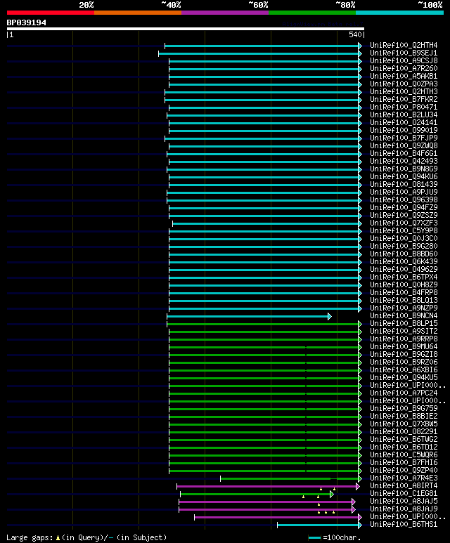
Task: Open the UniRef100_B8LP15 hit
Action: 404,323
